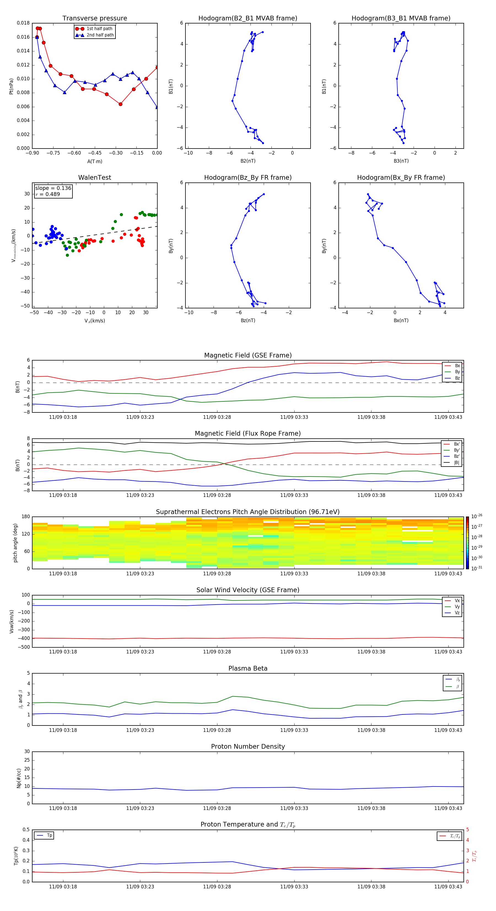The width and height of the screenshot is (496, 911).
Task: Click the "V_A(km/s)" x-axis label of WalenTest
Action: (x=95, y=321)
